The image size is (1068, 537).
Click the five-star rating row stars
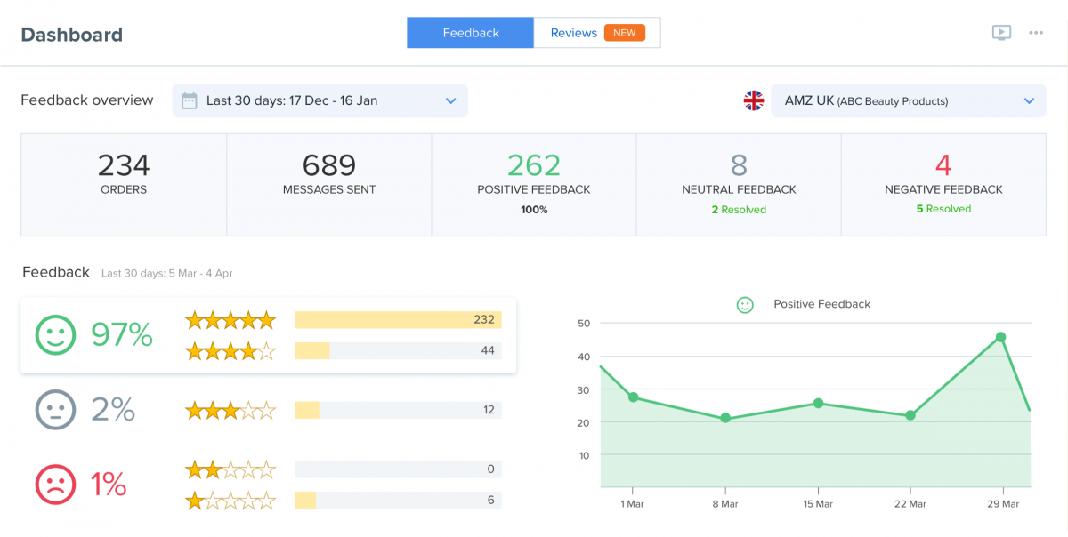(x=231, y=320)
